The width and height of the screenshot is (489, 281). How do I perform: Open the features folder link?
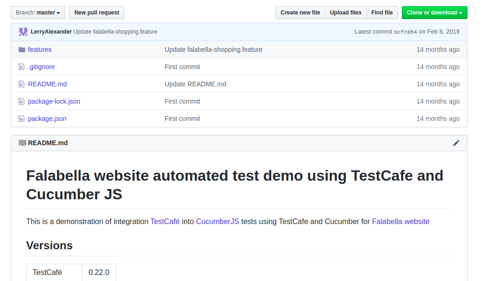pyautogui.click(x=40, y=49)
